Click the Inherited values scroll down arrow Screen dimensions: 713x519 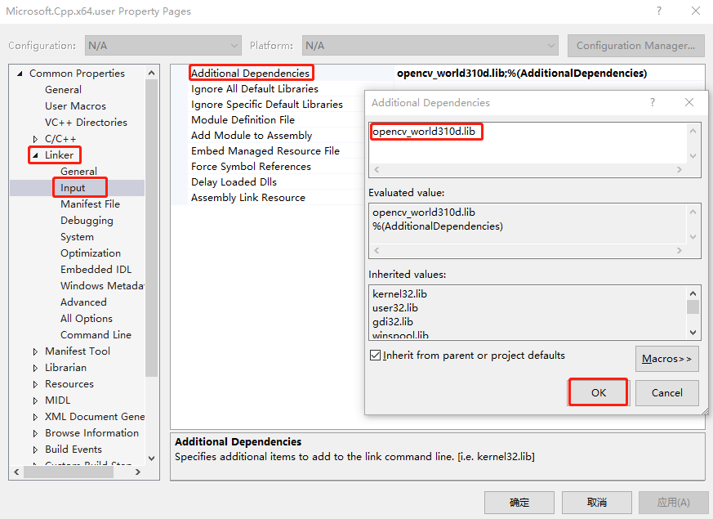[x=693, y=333]
